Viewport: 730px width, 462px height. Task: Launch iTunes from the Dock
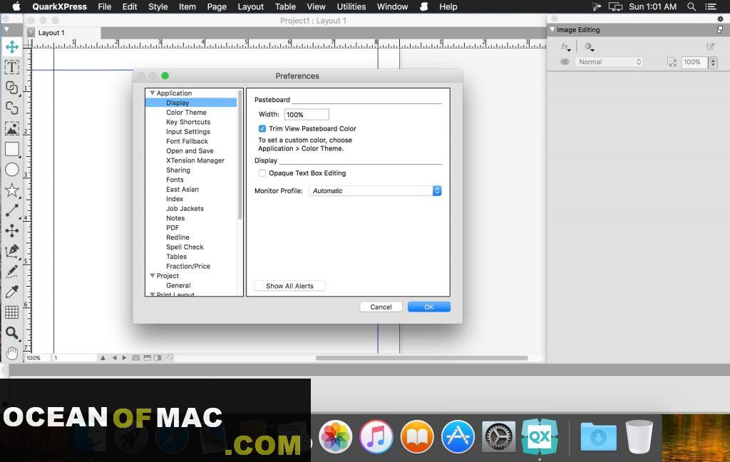coord(376,437)
